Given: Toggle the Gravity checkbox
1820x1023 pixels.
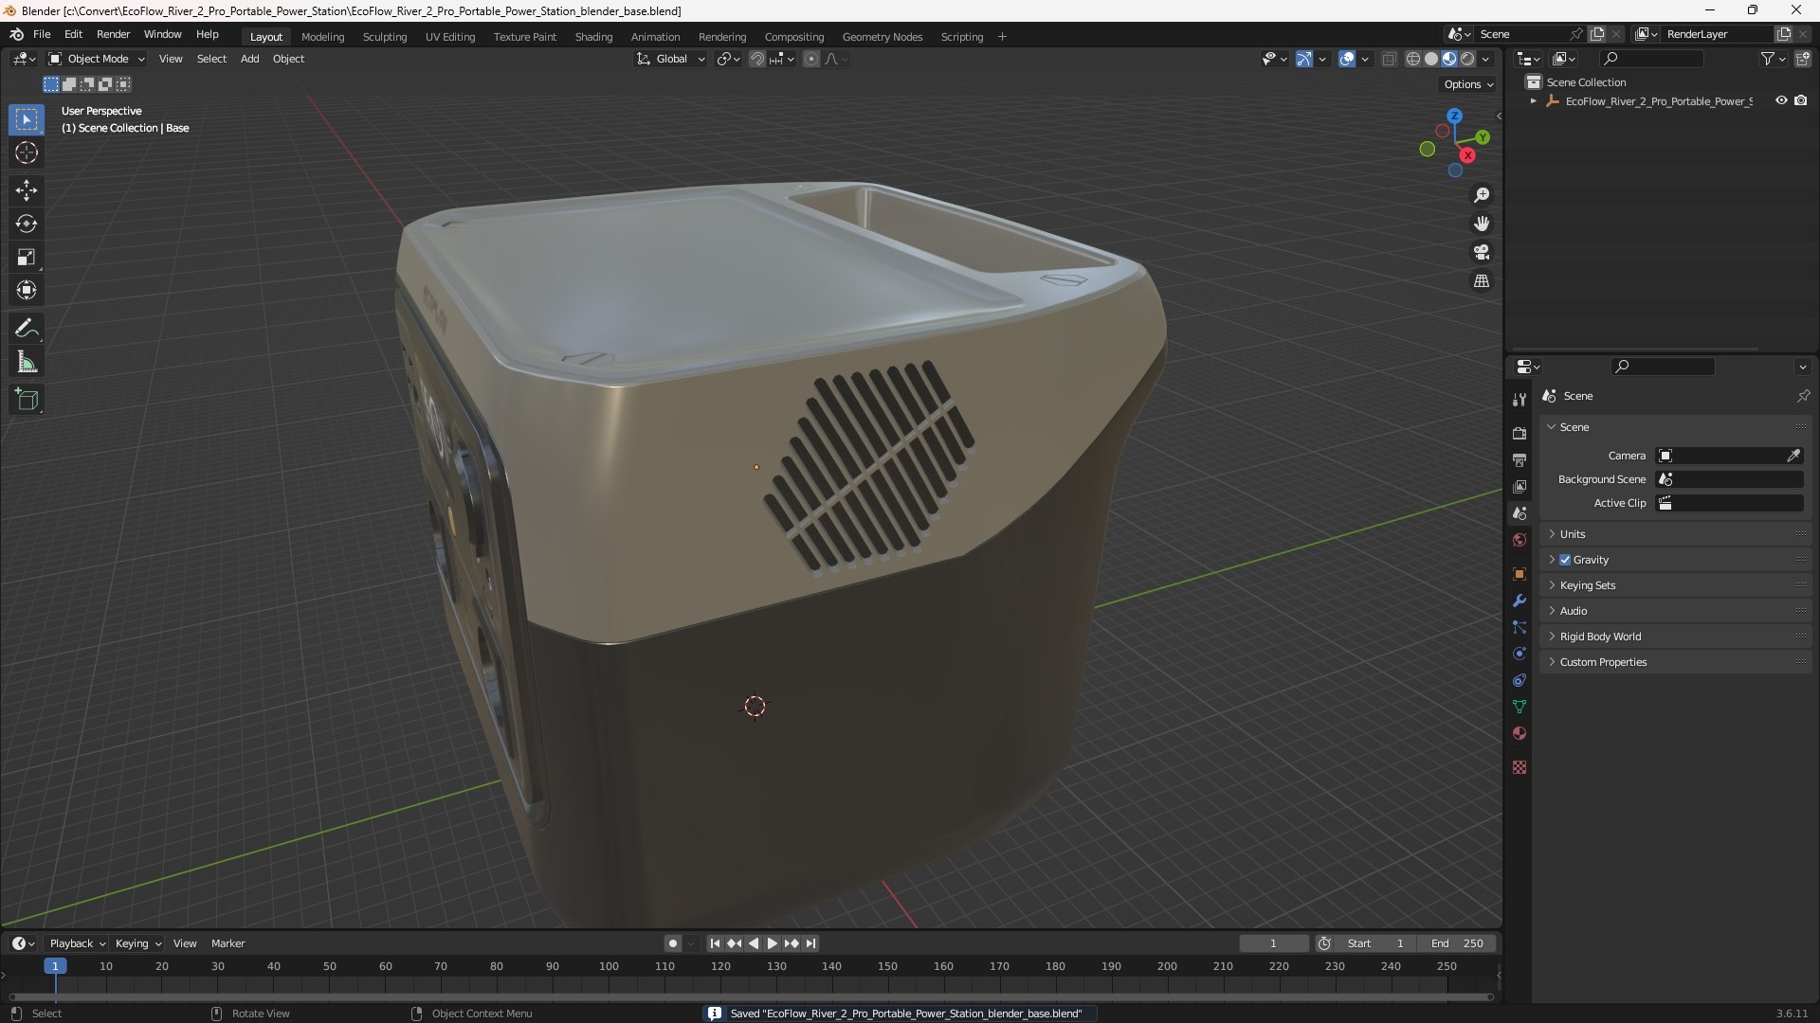Looking at the screenshot, I should (x=1565, y=560).
